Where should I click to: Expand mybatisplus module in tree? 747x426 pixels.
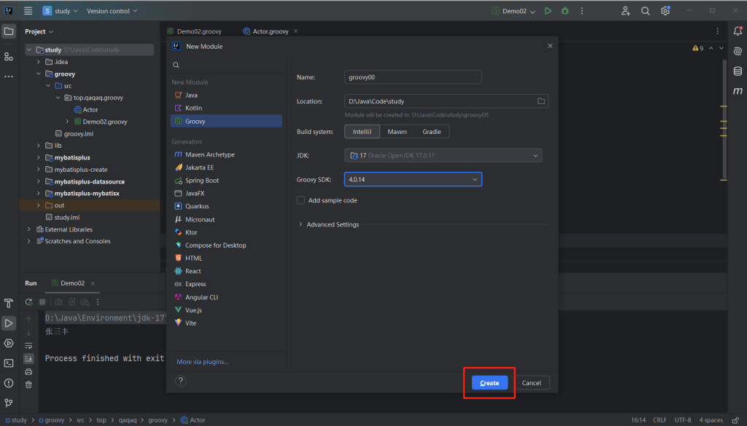tap(39, 157)
